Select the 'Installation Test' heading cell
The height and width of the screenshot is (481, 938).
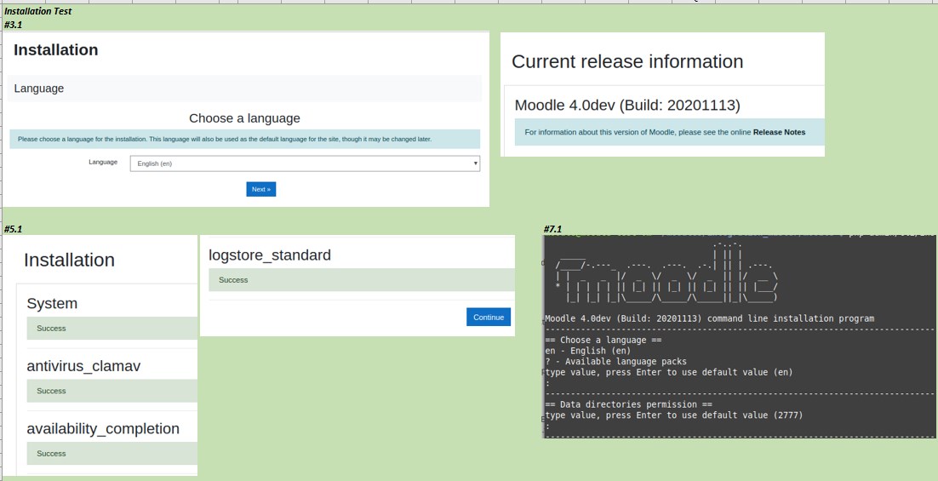(x=38, y=11)
